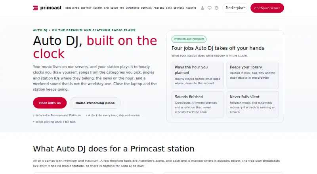Click the Primcast logo

click(47, 8)
